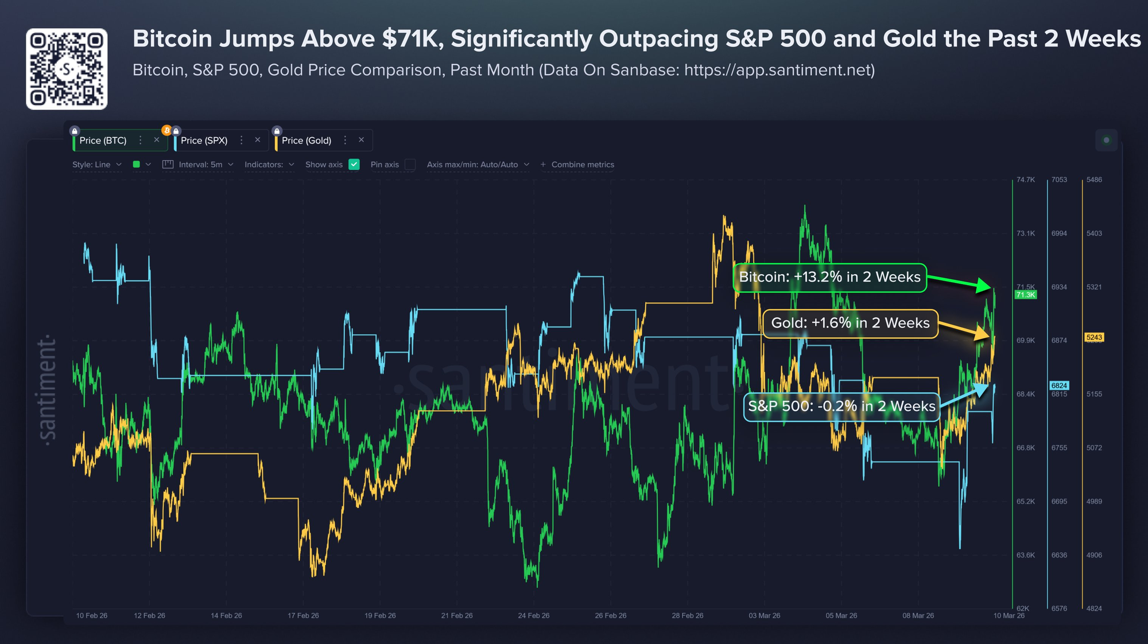Viewport: 1148px width, 644px height.
Task: Select the Price (BTC) metric tab
Action: coord(103,140)
